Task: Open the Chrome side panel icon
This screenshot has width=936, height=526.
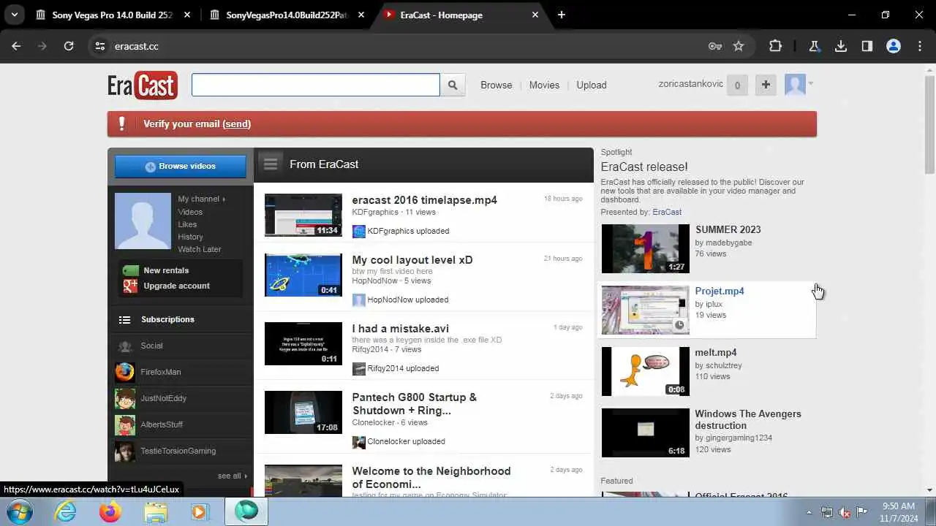Action: [867, 46]
